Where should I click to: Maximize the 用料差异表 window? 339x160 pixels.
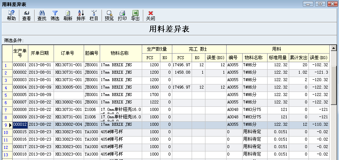click(x=320, y=4)
